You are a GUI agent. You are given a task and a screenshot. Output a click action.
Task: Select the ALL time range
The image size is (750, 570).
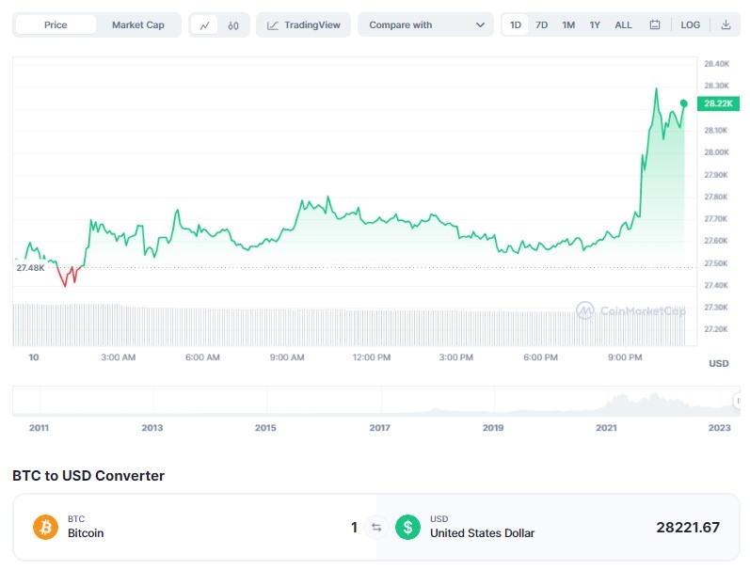[x=623, y=24]
